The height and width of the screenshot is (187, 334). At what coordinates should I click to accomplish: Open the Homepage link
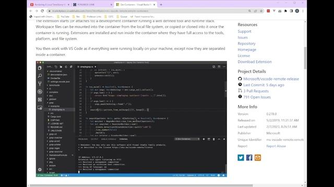[x=247, y=50]
